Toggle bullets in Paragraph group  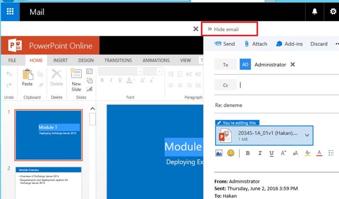tap(171, 74)
